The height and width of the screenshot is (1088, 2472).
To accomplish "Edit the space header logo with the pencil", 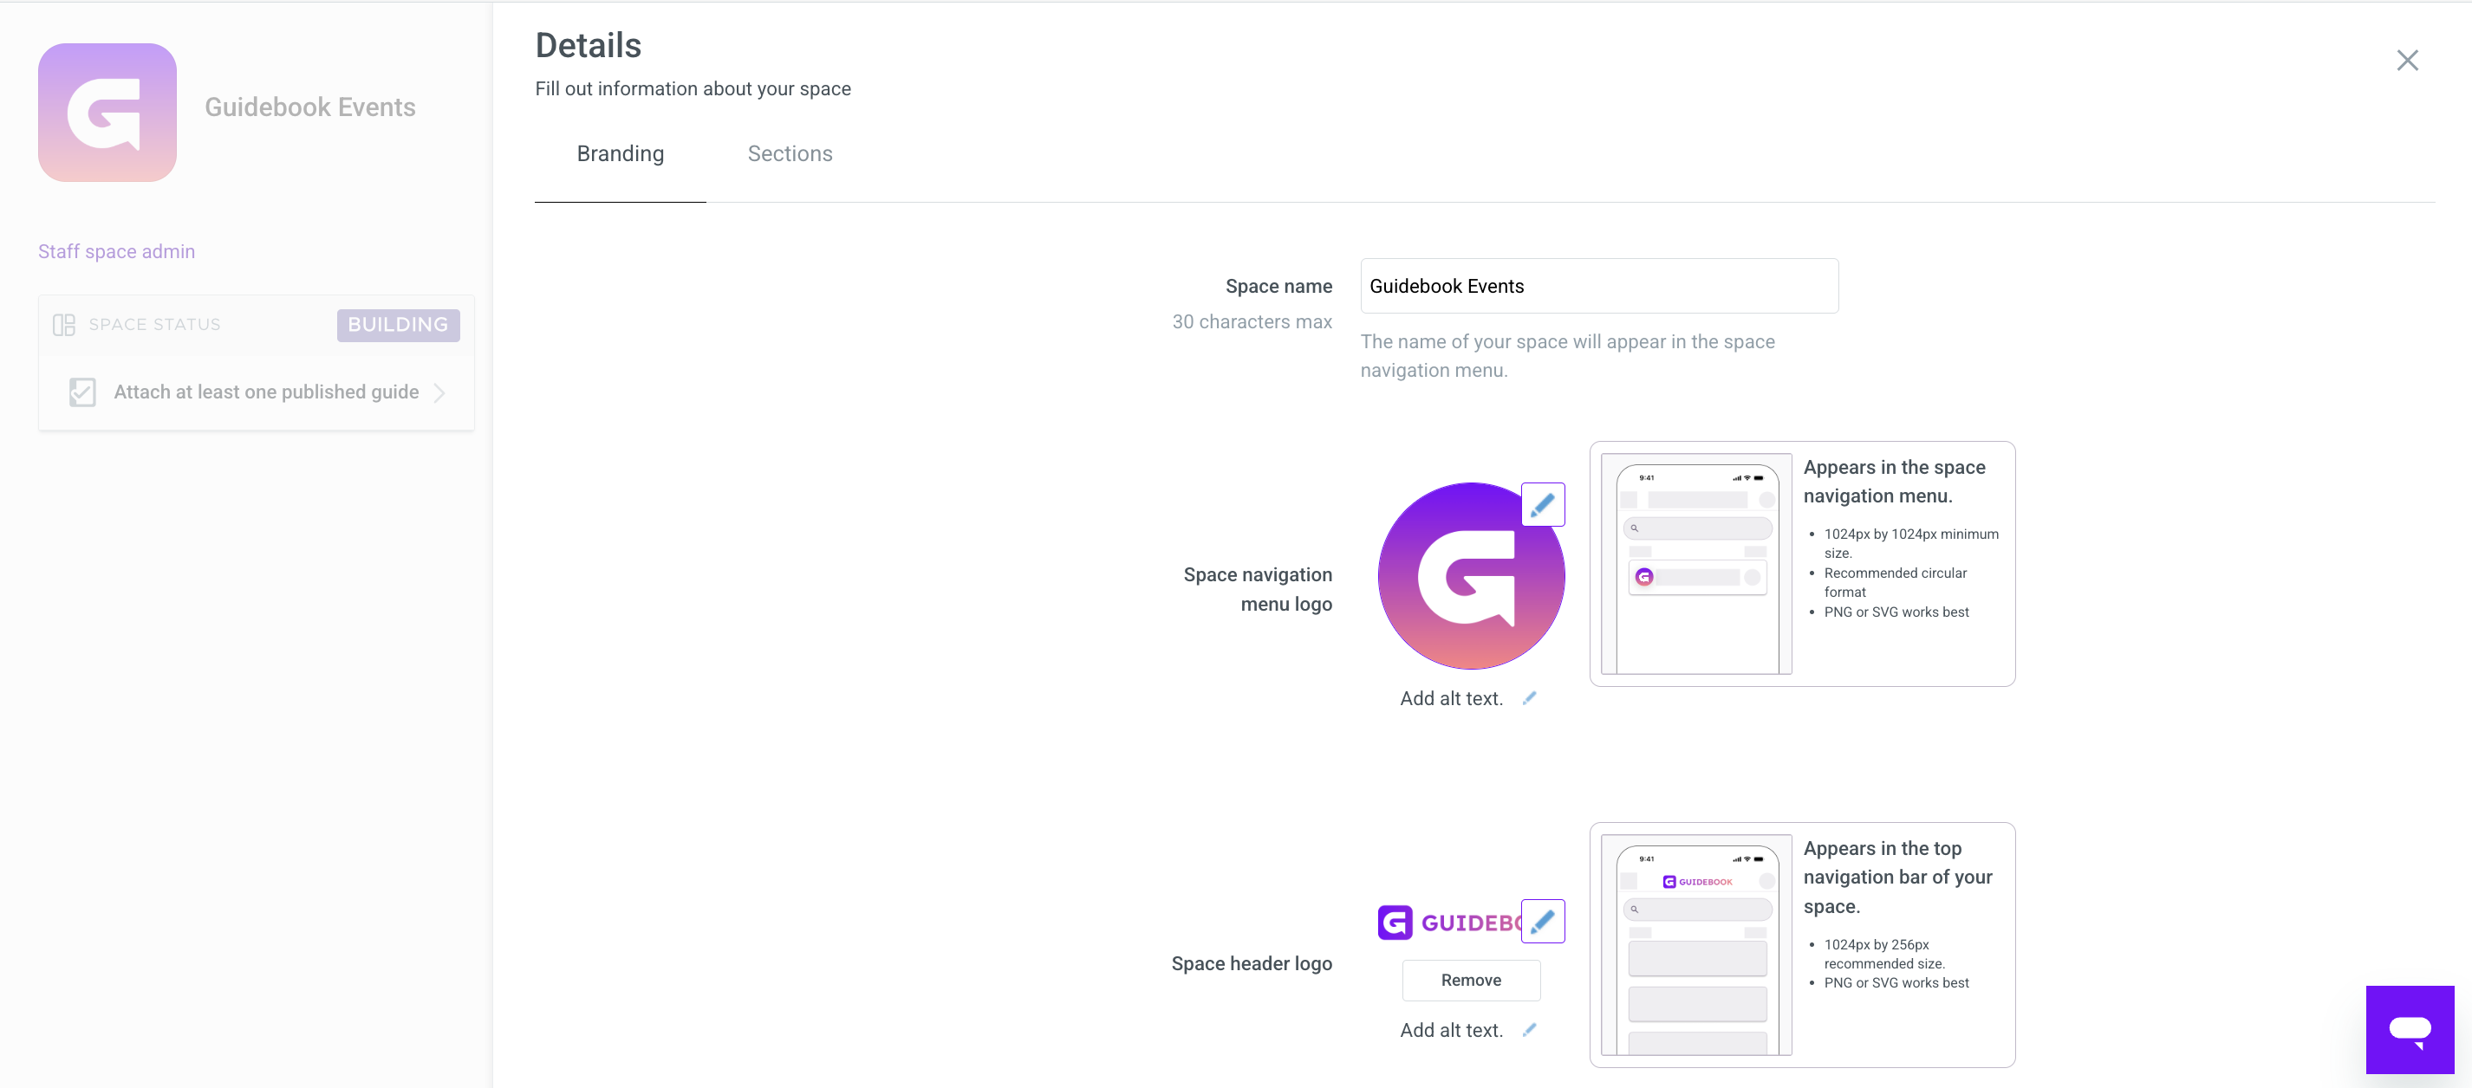I will [1542, 921].
